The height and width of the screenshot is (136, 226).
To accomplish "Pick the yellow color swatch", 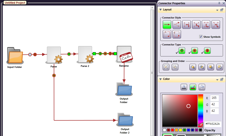I will pyautogui.click(x=180, y=130).
